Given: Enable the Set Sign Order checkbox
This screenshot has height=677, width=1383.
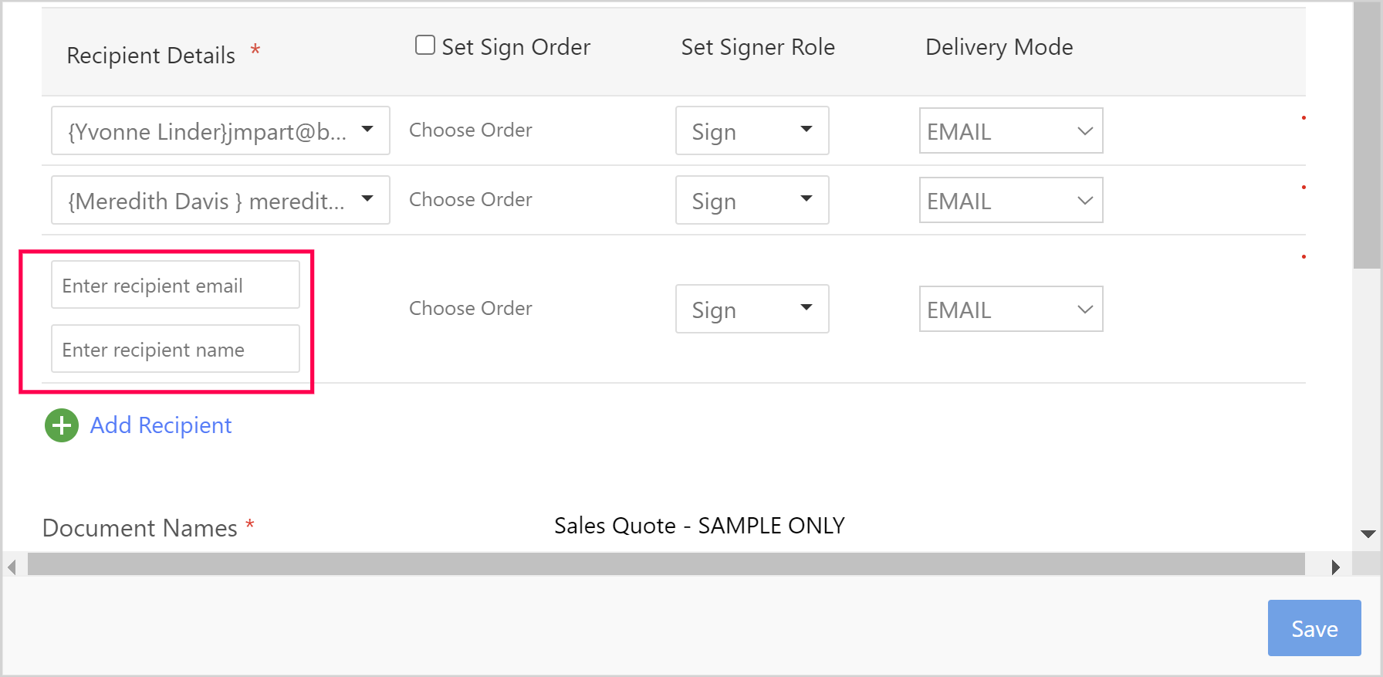Looking at the screenshot, I should (x=425, y=45).
